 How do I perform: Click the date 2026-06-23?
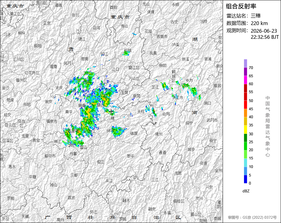(264, 31)
